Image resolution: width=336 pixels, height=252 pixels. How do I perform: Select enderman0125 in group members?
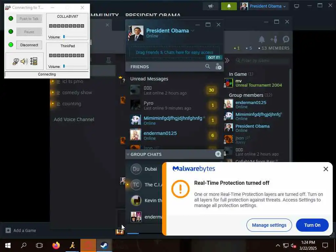(256, 104)
